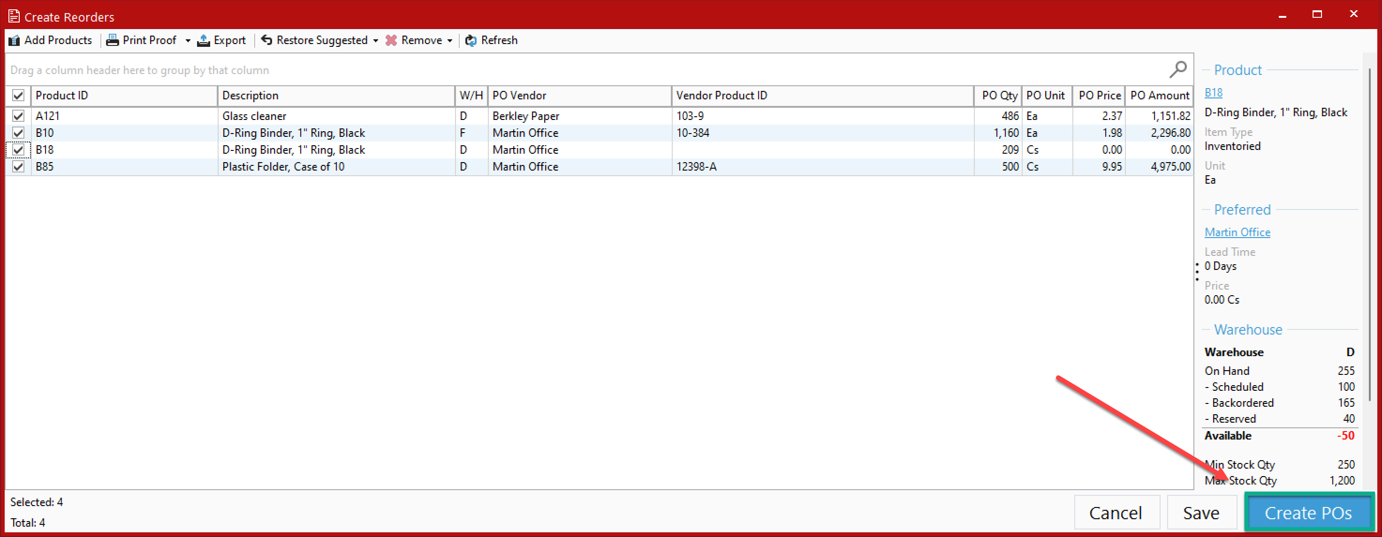Click the group-by column header area

pos(139,70)
